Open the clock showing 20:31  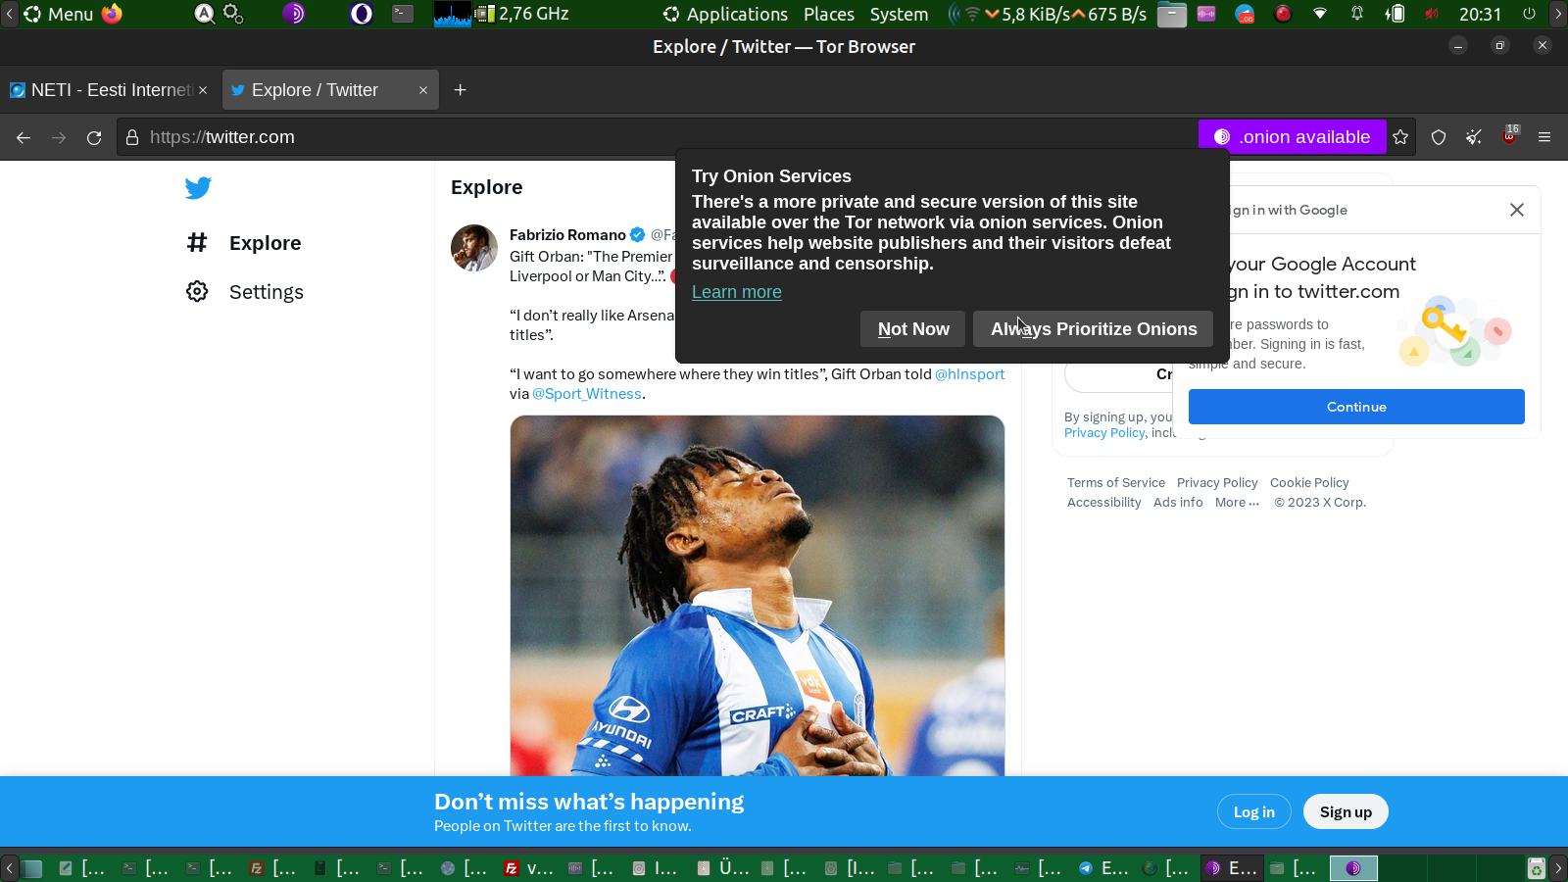coord(1480,14)
